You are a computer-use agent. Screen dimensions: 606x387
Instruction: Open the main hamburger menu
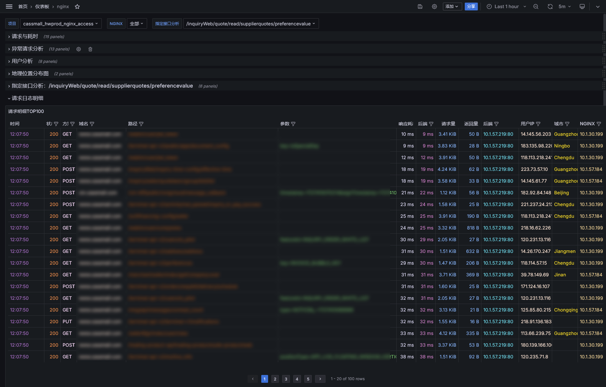tap(9, 7)
